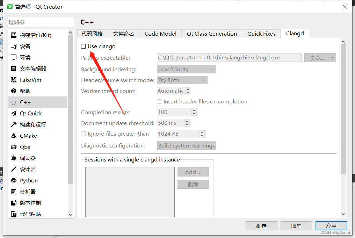Toggle Insert header files on completion
This screenshot has height=238, width=355.
pyautogui.click(x=159, y=102)
